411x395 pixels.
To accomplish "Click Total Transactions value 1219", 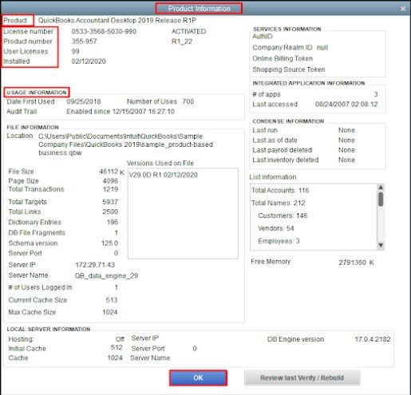I will tap(110, 189).
